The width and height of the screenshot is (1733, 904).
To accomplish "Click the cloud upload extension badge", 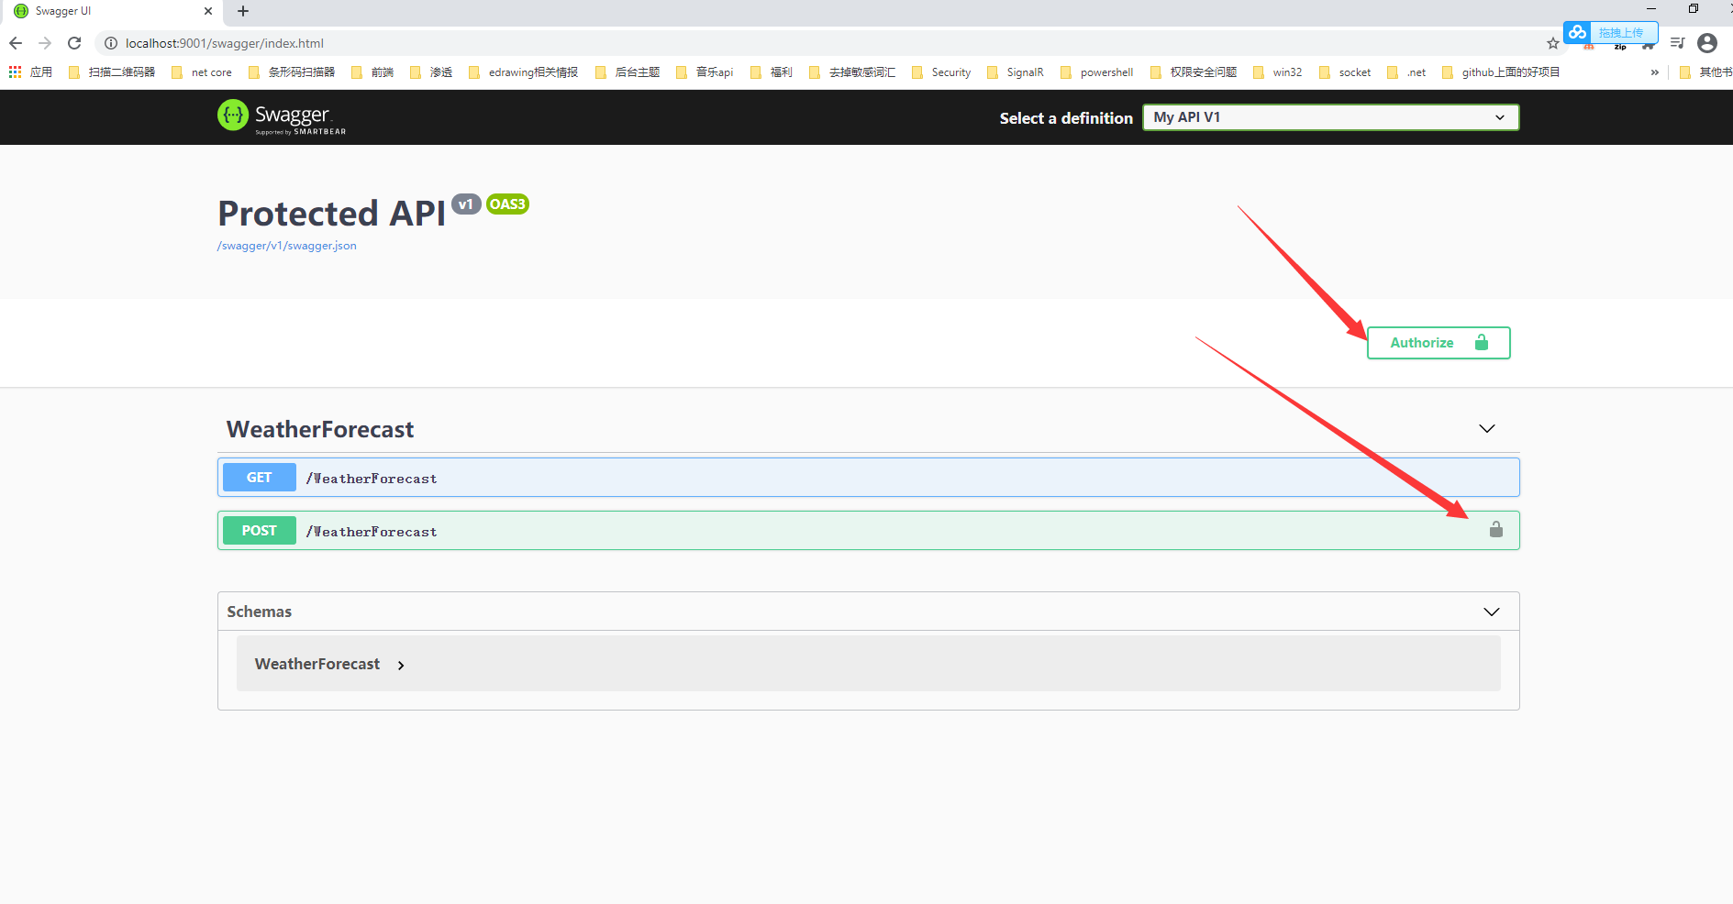I will tap(1610, 32).
